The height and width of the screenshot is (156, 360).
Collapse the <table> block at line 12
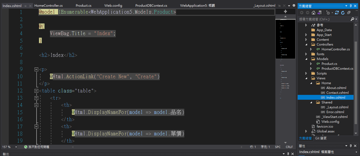36,91
